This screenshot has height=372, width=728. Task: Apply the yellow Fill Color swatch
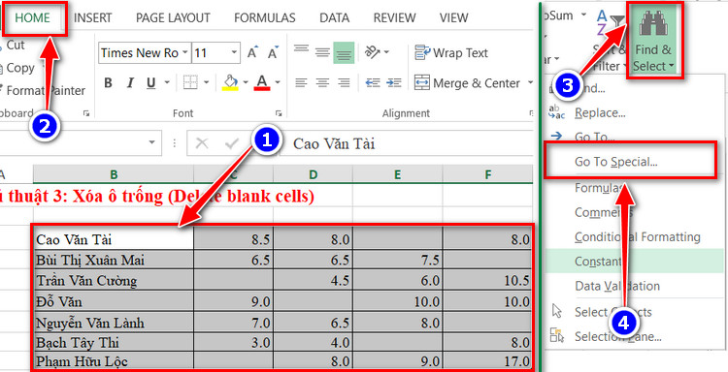coord(231,83)
